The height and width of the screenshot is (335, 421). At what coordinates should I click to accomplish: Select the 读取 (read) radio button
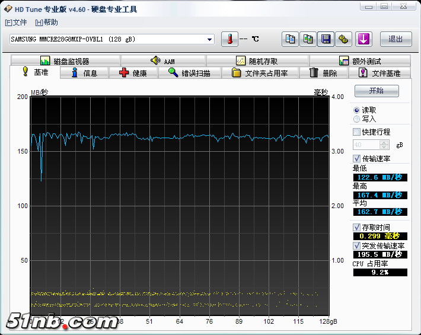tap(356, 110)
